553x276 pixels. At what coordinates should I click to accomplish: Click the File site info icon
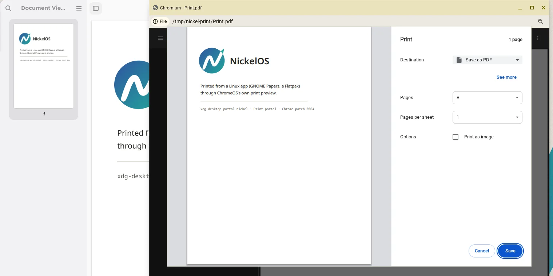[160, 21]
